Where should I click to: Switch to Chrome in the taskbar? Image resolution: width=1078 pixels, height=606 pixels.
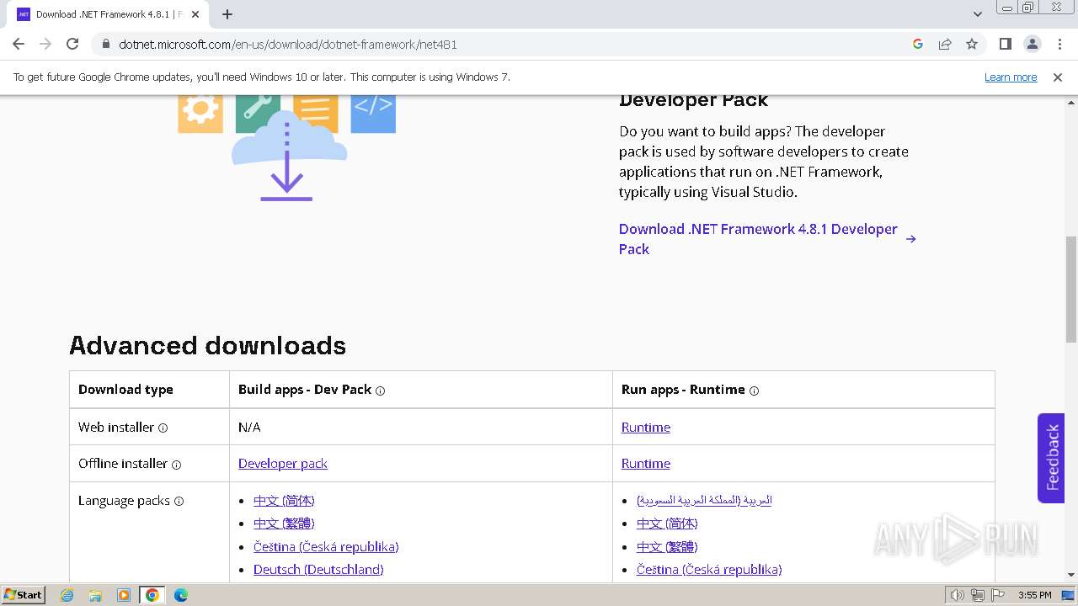[152, 595]
